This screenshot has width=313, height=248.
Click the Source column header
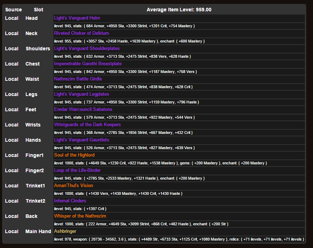click(13, 10)
